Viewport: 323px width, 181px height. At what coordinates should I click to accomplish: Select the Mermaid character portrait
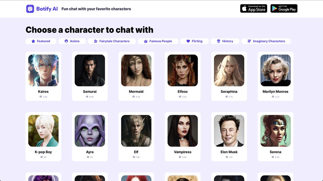point(136,70)
